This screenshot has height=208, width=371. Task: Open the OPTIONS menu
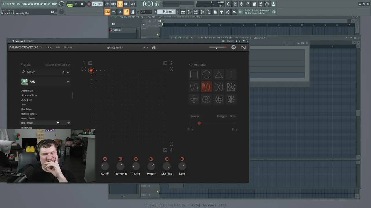(39, 4)
